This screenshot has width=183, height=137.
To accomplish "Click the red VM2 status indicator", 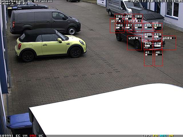I will click(33, 136).
